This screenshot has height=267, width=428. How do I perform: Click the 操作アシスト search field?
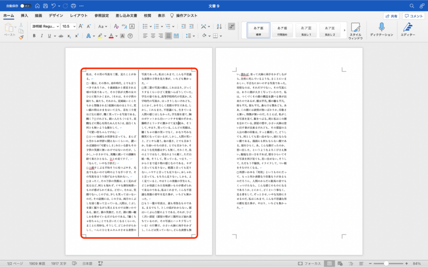click(184, 16)
